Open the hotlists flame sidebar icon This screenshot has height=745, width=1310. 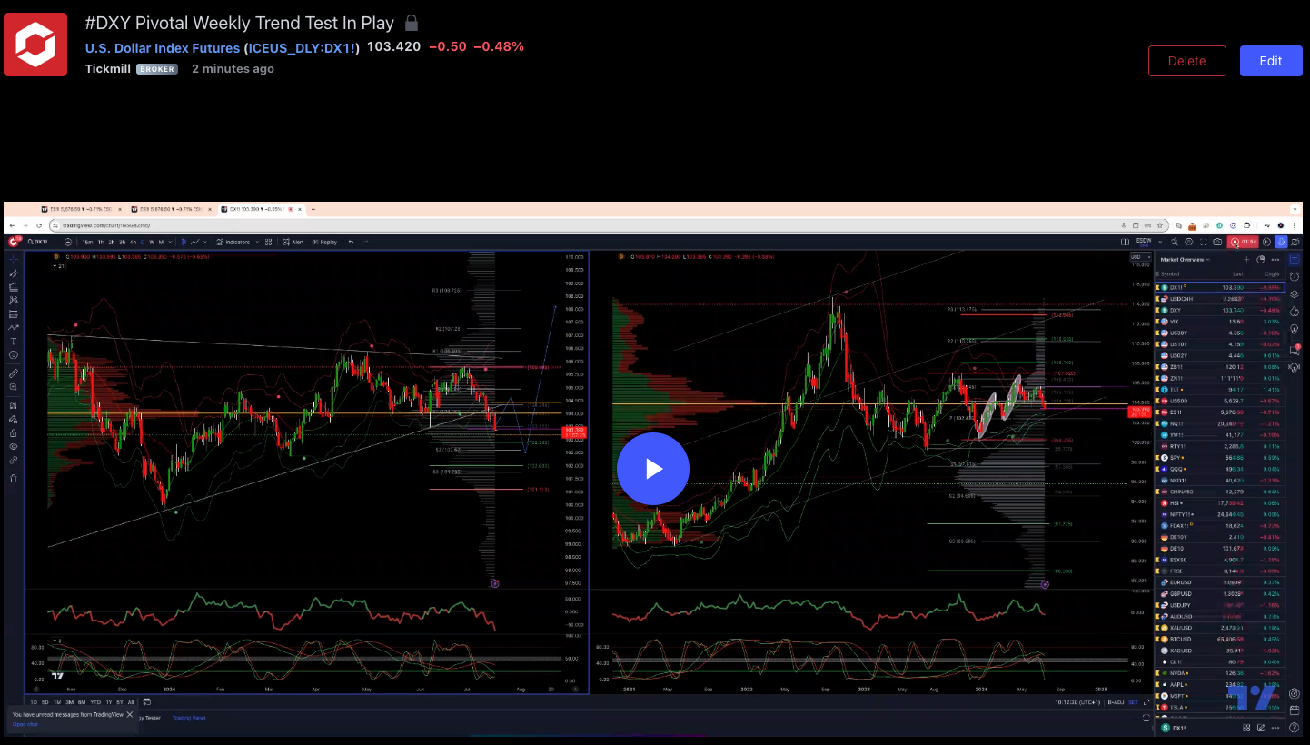pos(1295,311)
